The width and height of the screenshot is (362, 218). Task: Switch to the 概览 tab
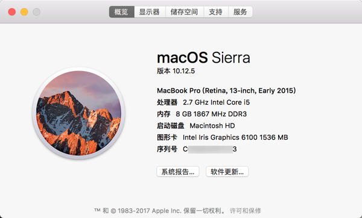tap(121, 12)
